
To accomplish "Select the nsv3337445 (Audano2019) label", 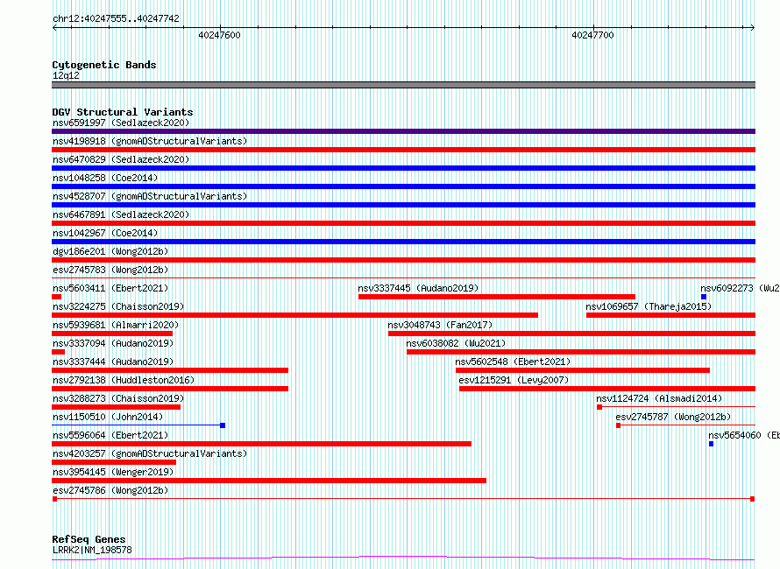I will (418, 288).
